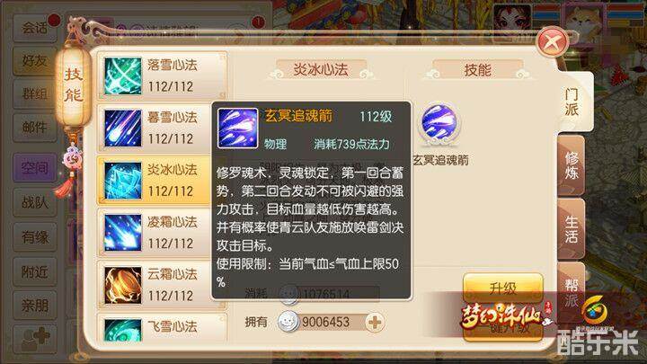Switch to the 修炼 tab
This screenshot has width=647, height=364.
572,165
